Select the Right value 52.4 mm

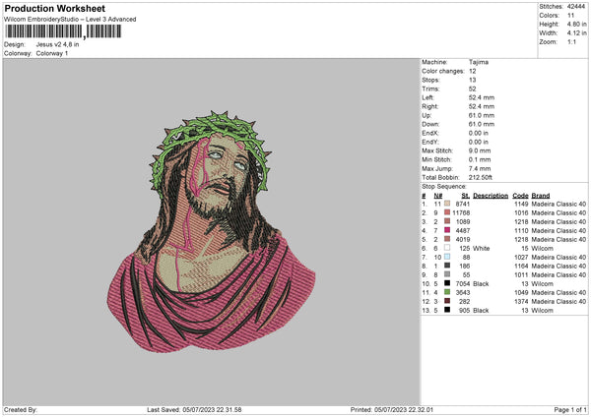(482, 106)
